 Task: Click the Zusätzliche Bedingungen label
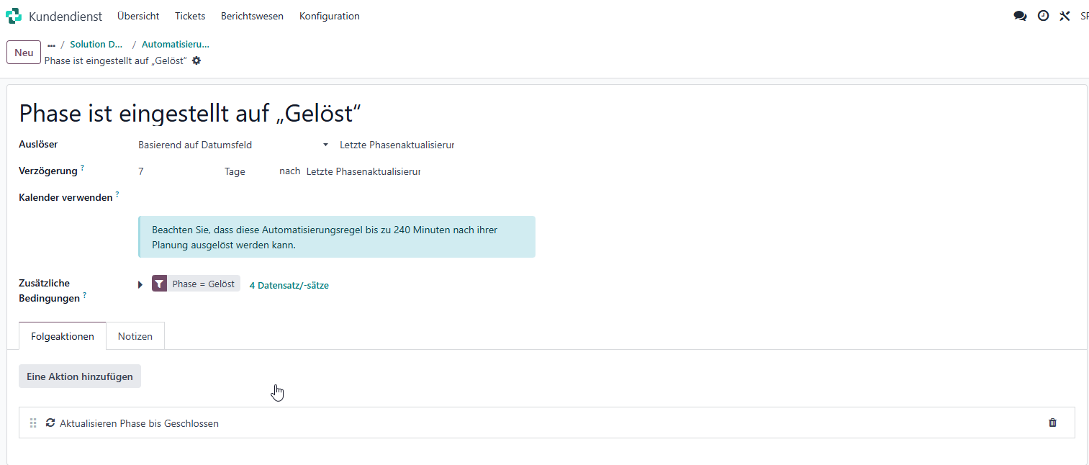pos(49,291)
